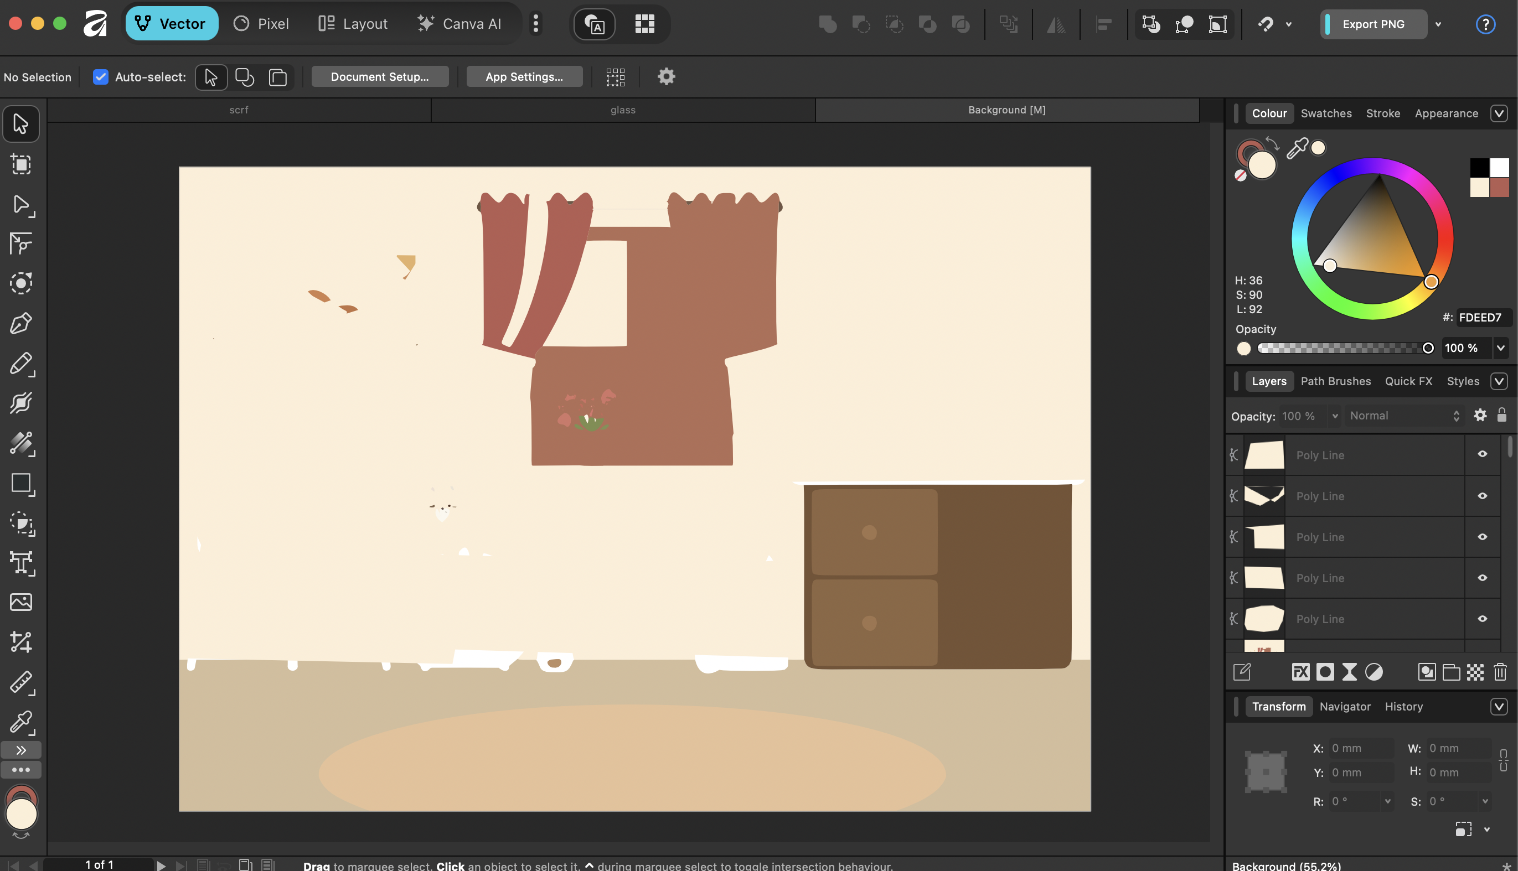Expand the Export PNG options arrow
Viewport: 1518px width, 871px height.
pyautogui.click(x=1438, y=24)
